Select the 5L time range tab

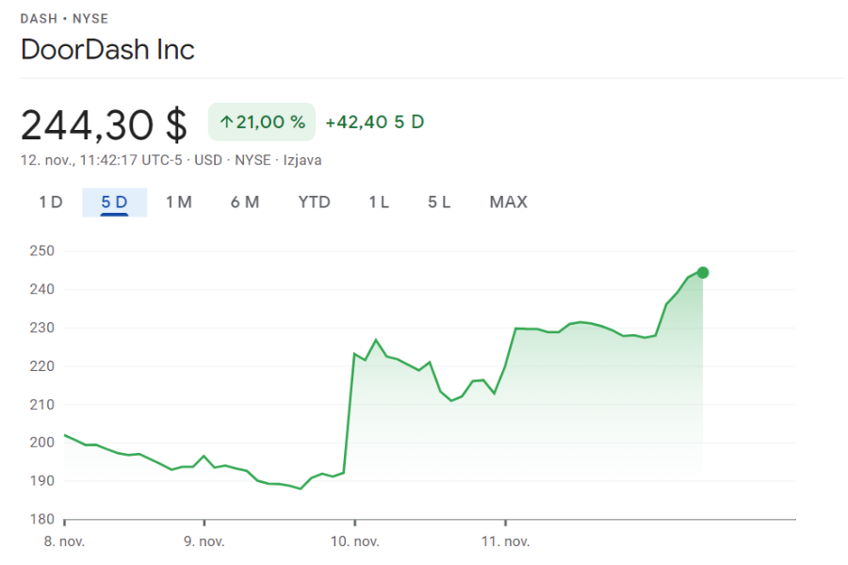click(x=437, y=202)
